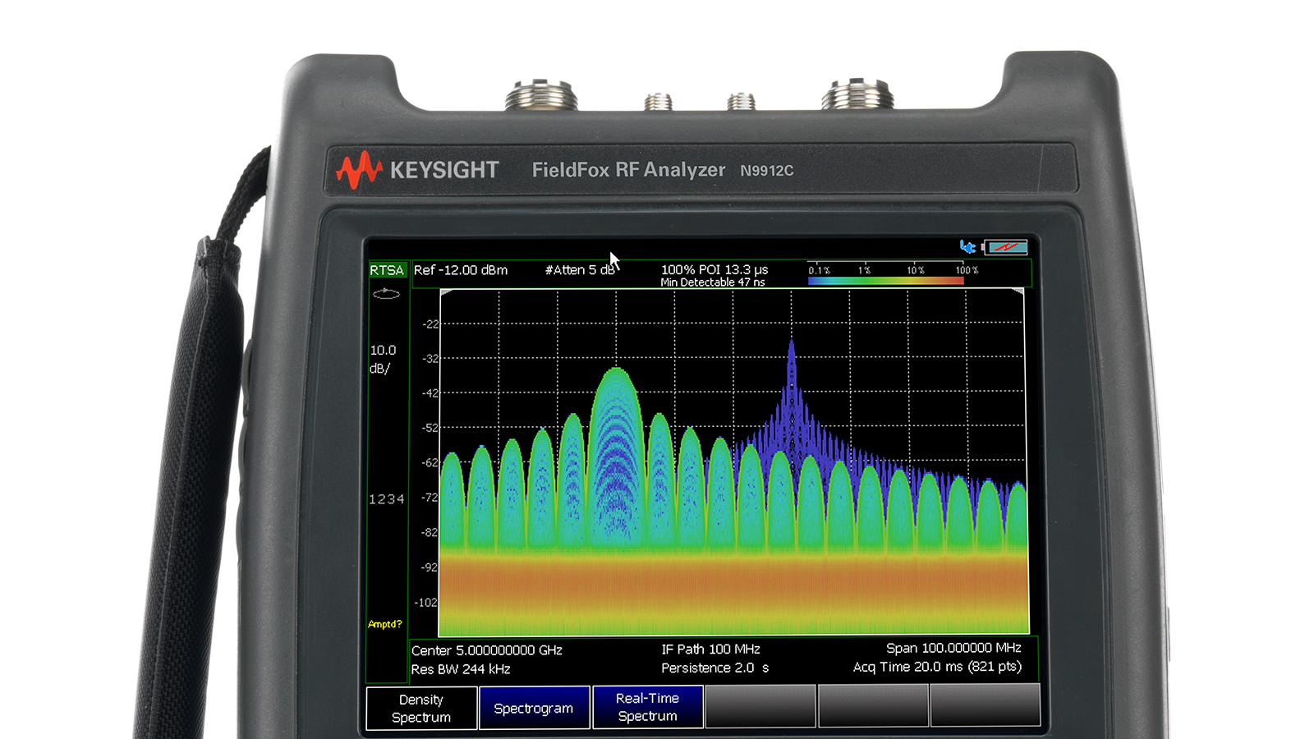
Task: Open the IF Path 100 MHz selector
Action: (711, 649)
